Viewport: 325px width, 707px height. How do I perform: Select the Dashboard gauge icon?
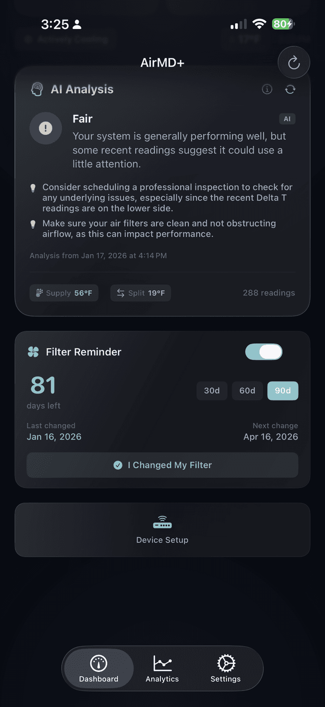tap(98, 662)
